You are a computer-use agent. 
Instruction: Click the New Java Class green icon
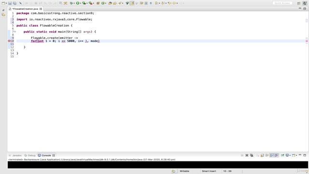point(103,3)
